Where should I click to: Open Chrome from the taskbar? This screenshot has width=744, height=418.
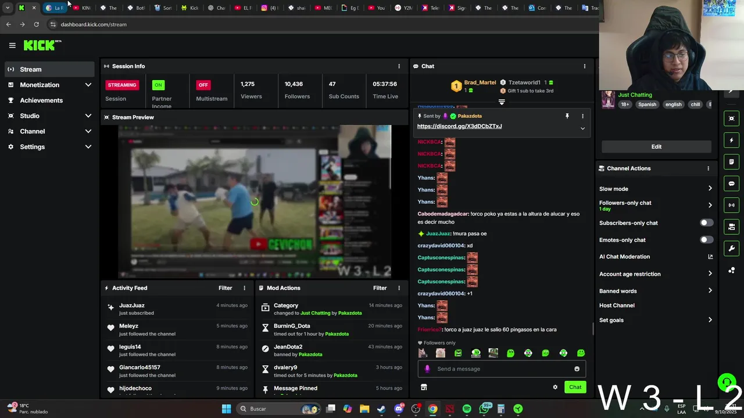pyautogui.click(x=433, y=409)
